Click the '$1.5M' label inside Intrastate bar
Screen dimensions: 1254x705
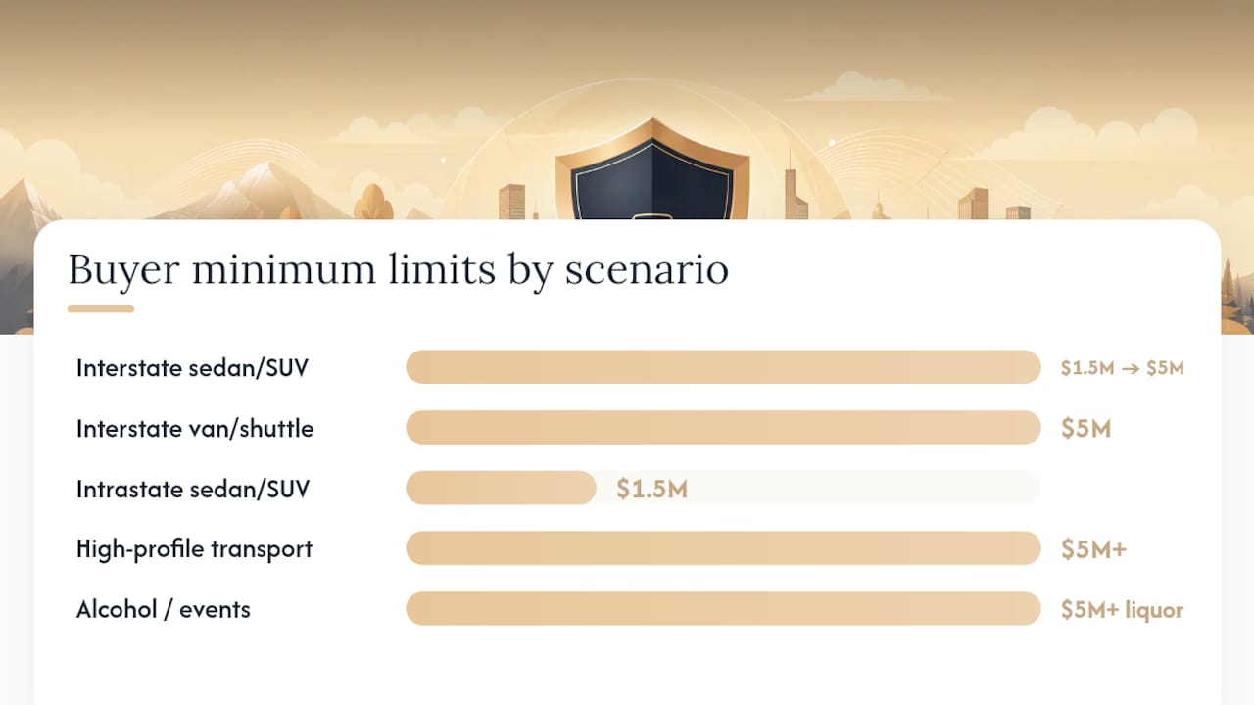coord(651,489)
